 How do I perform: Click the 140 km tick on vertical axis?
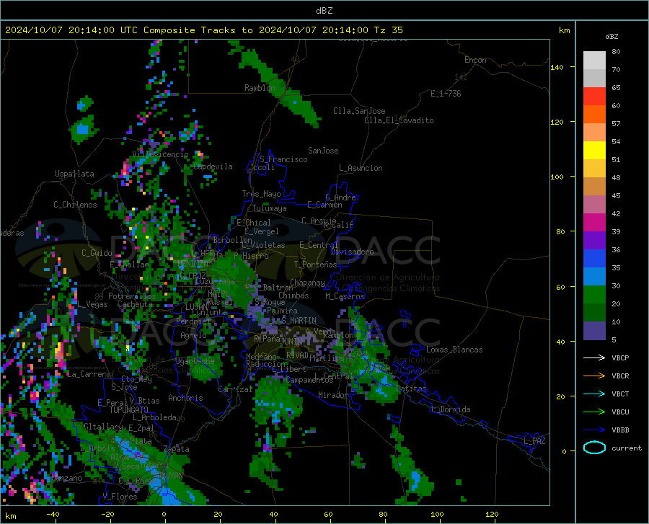557,67
